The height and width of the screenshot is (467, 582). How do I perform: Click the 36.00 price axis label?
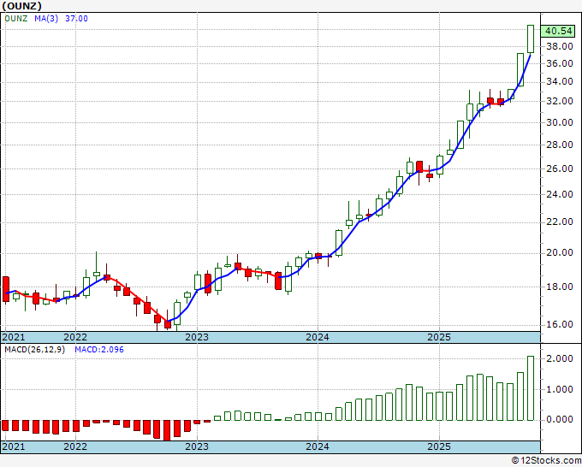pyautogui.click(x=560, y=63)
